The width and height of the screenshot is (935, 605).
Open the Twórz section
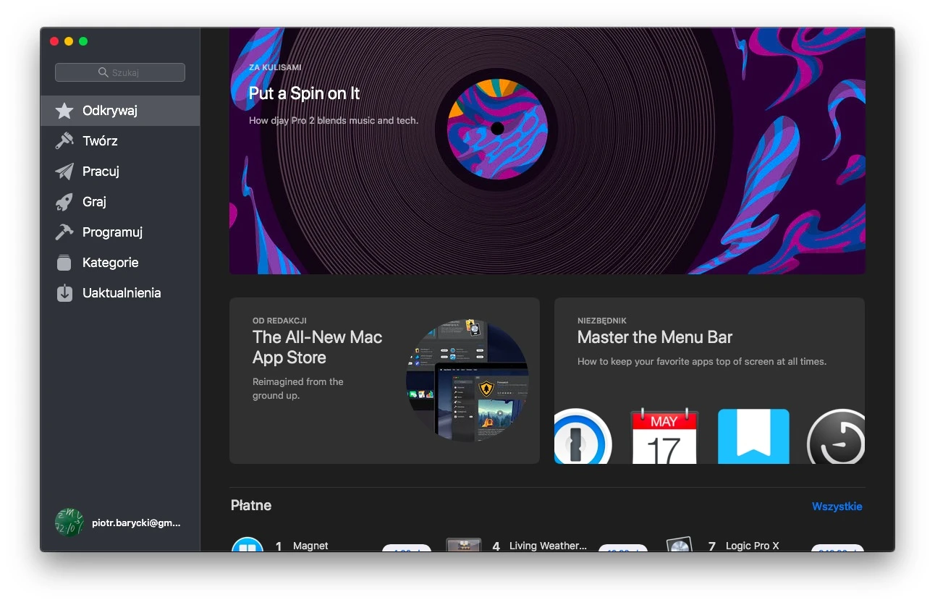[x=120, y=141]
